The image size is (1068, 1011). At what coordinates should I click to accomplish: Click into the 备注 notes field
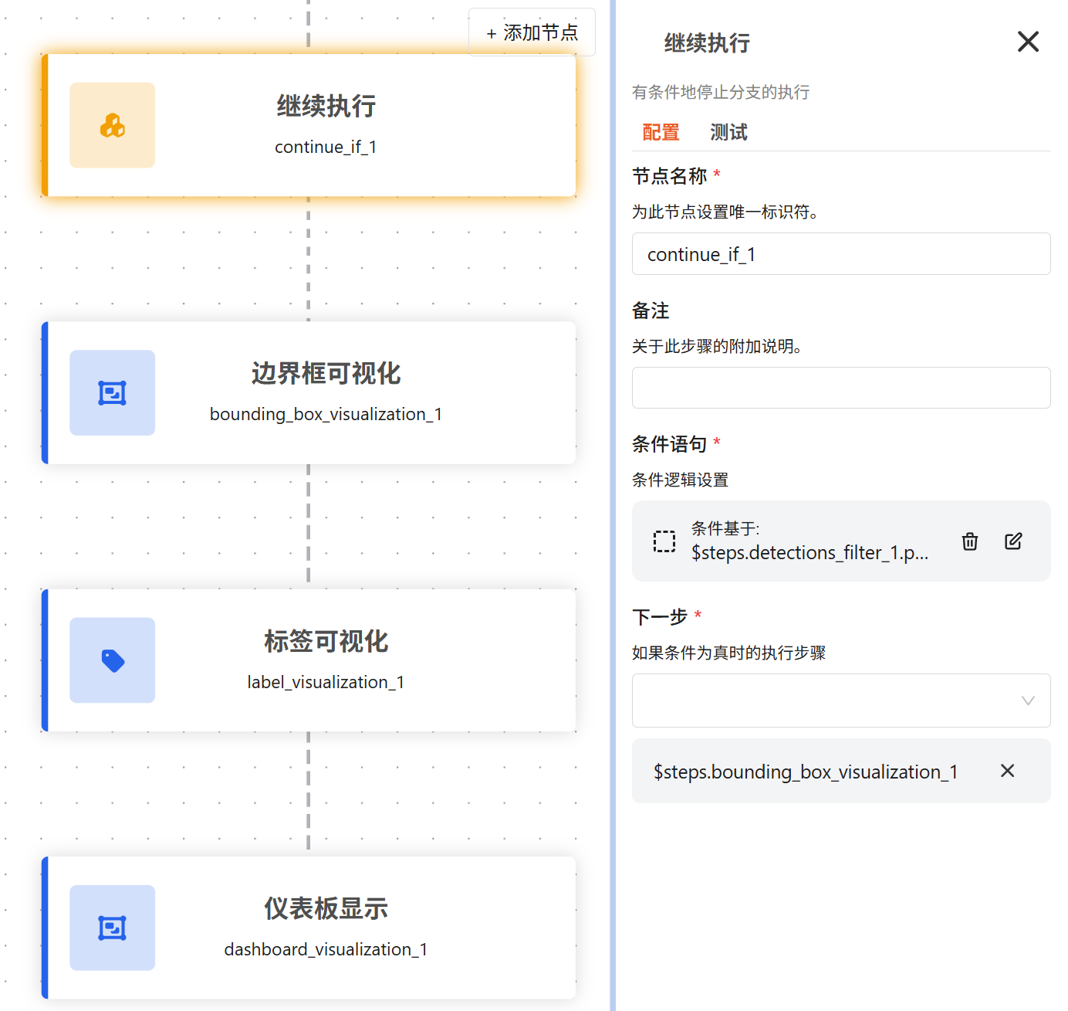[x=840, y=388]
